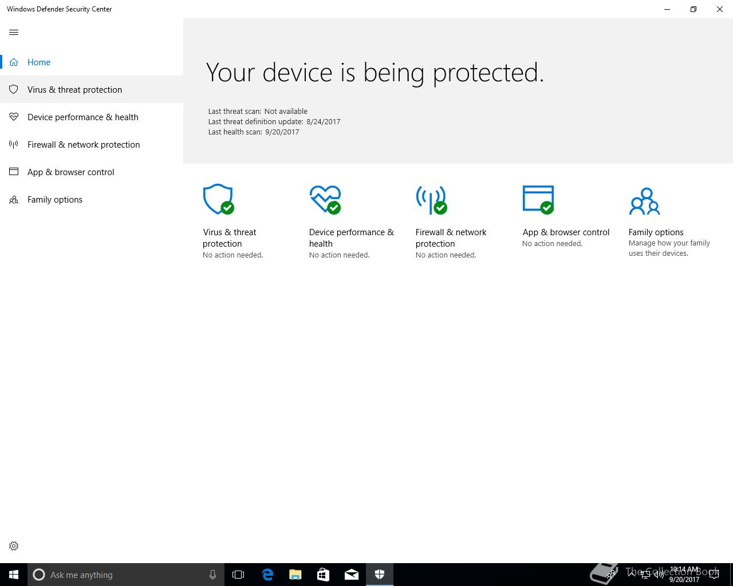Click the Cortana microphone icon
Image resolution: width=733 pixels, height=586 pixels.
click(212, 575)
